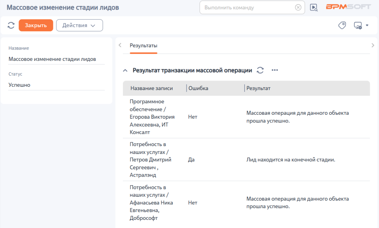Click the Название field label

pyautogui.click(x=19, y=48)
